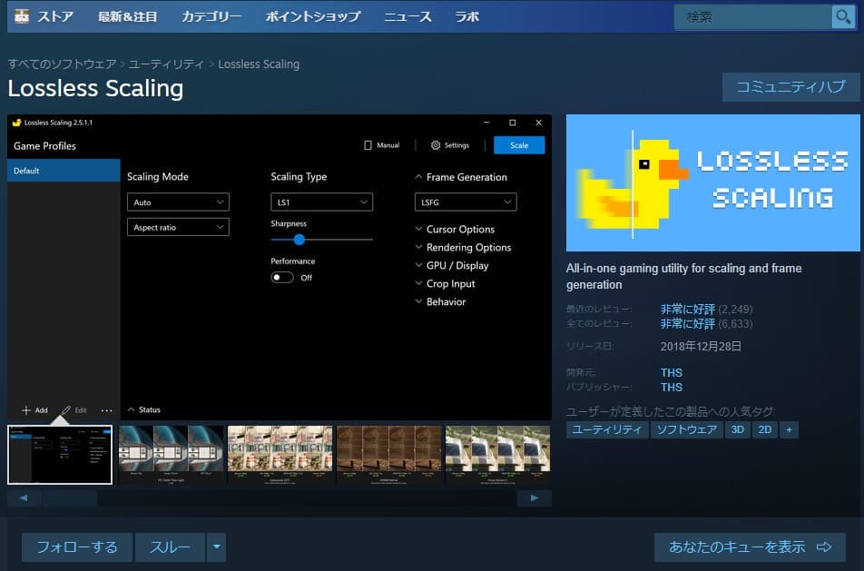Open the Aspect ratio dropdown
This screenshot has height=571, width=864.
click(178, 227)
